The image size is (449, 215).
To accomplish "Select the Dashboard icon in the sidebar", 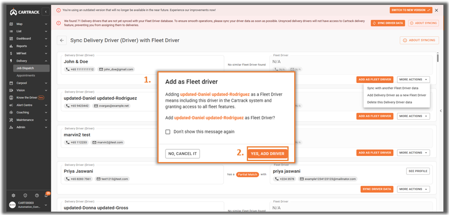I will 11,39.
